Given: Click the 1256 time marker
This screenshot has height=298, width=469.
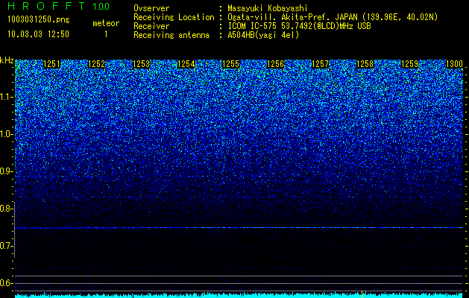Looking at the screenshot, I should [275, 64].
